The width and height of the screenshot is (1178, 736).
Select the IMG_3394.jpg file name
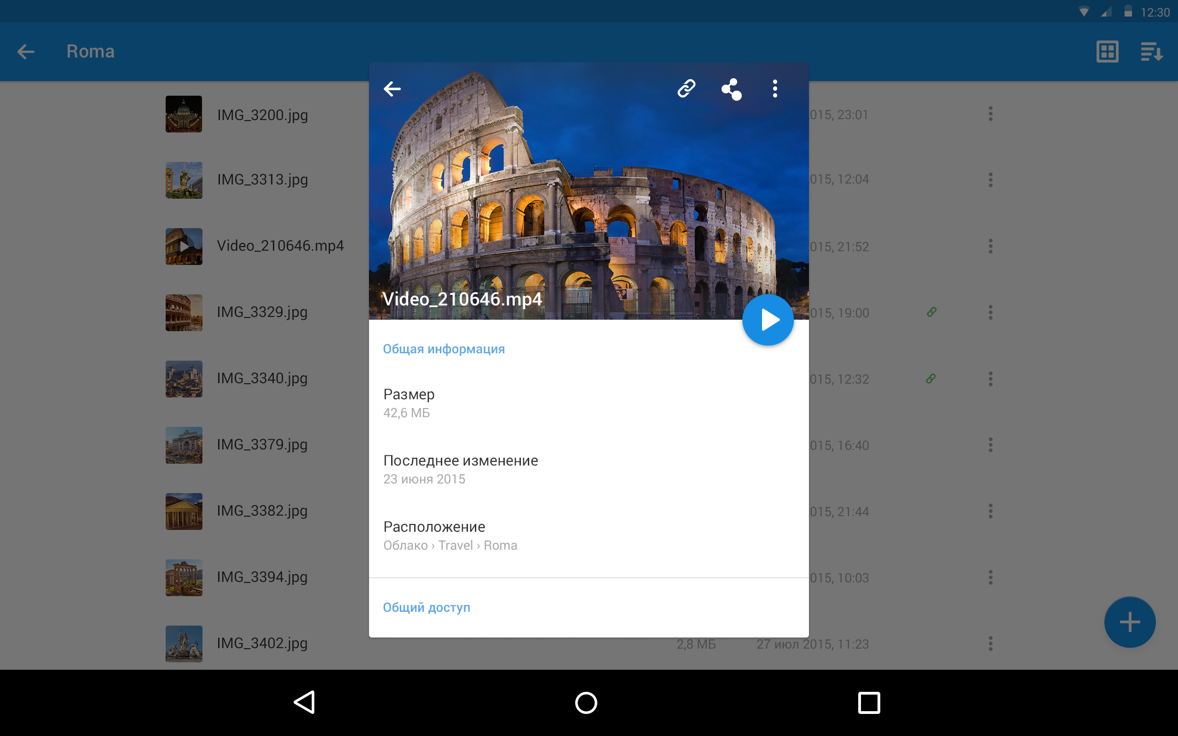click(x=262, y=577)
